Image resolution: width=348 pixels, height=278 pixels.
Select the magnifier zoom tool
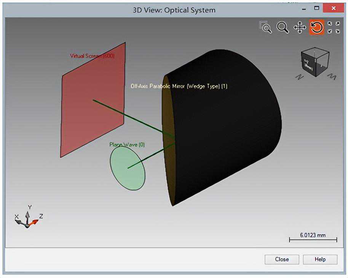(283, 27)
